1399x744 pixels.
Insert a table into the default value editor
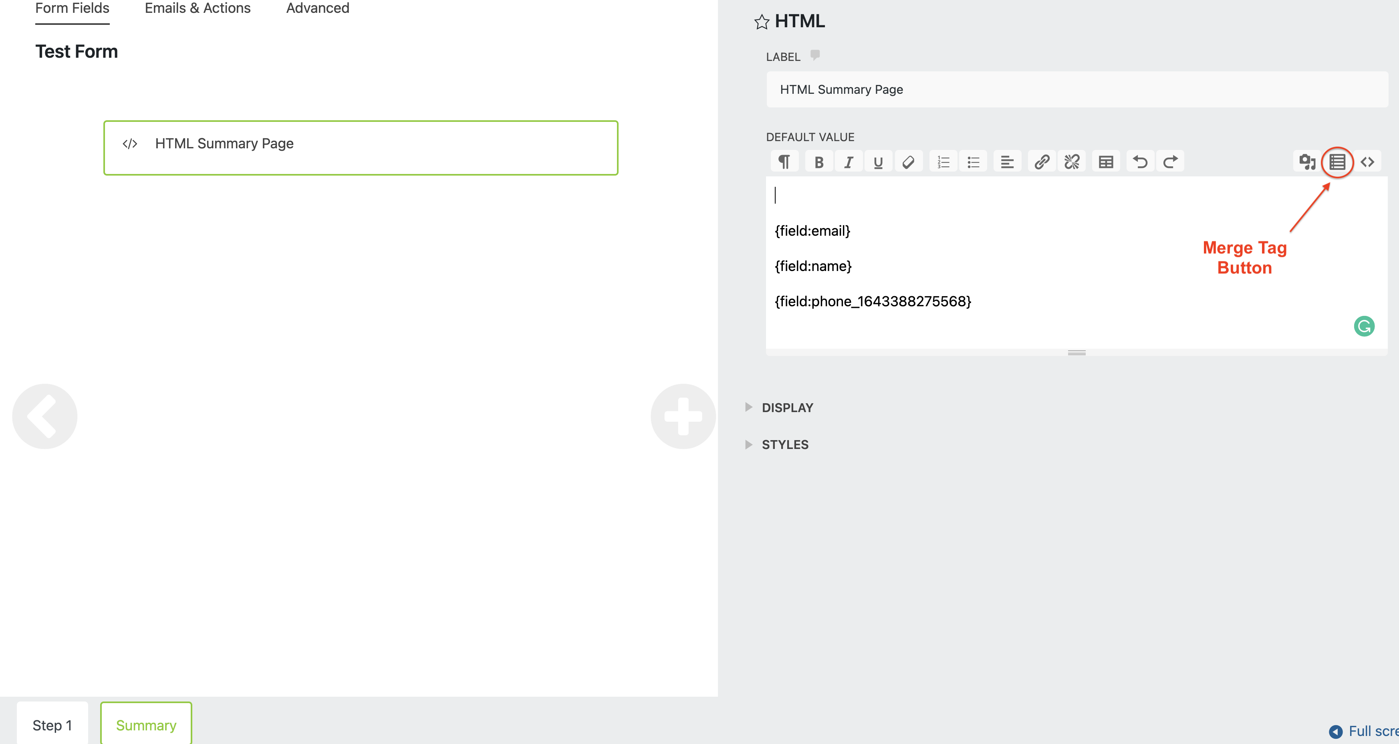tap(1106, 161)
